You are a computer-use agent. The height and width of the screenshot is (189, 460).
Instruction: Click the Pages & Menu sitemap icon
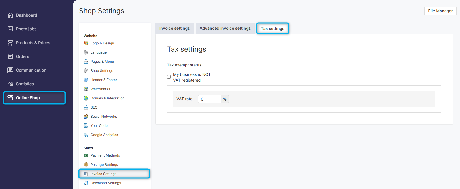pos(86,62)
